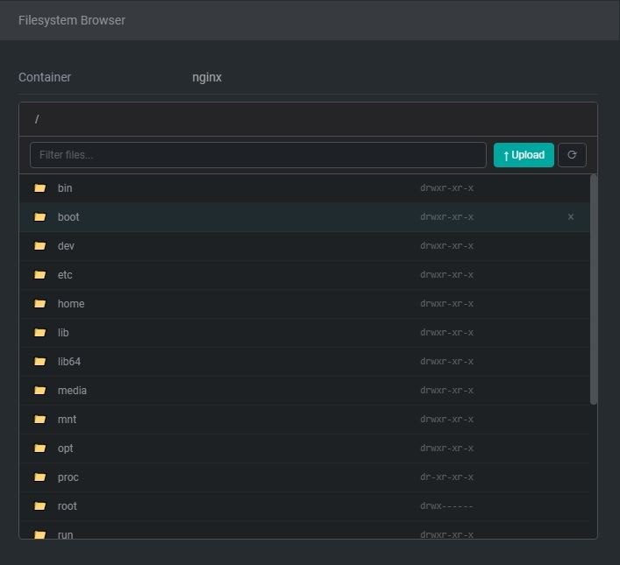Open the boot directory name
Screen dimensions: 620x565
68,217
